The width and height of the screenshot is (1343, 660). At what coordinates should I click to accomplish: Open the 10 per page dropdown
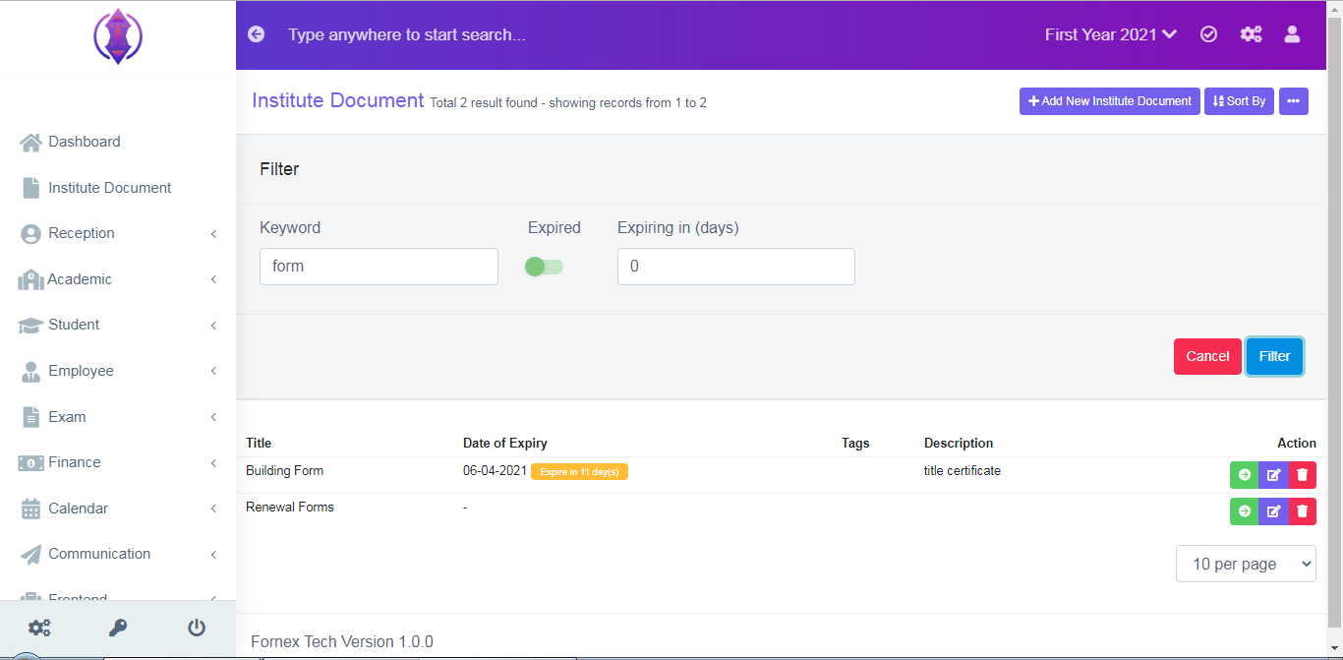(x=1246, y=564)
